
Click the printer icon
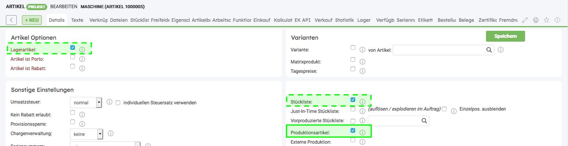click(x=536, y=20)
